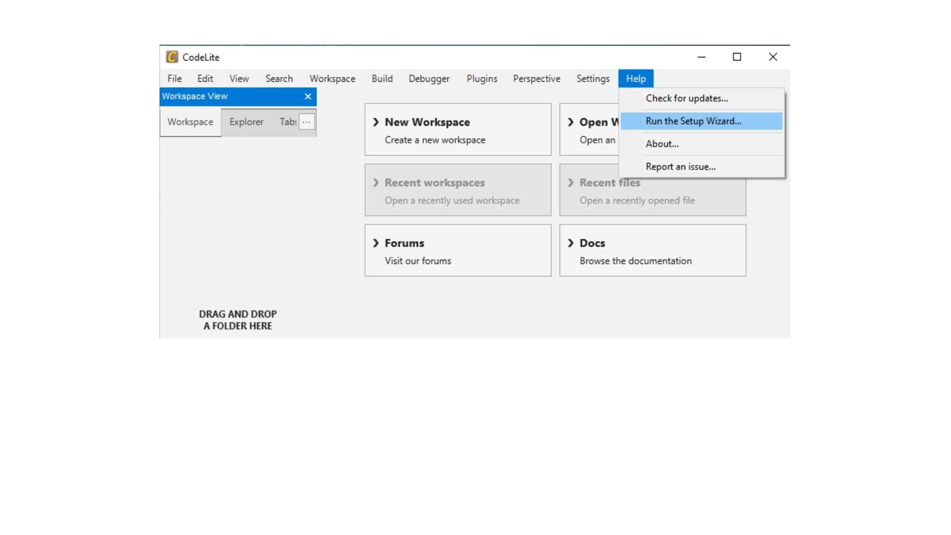
Task: Select Run the Setup Wizard...
Action: coord(701,121)
